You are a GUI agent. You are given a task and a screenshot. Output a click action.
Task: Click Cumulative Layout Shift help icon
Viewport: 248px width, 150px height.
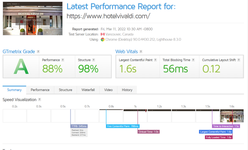(239, 60)
